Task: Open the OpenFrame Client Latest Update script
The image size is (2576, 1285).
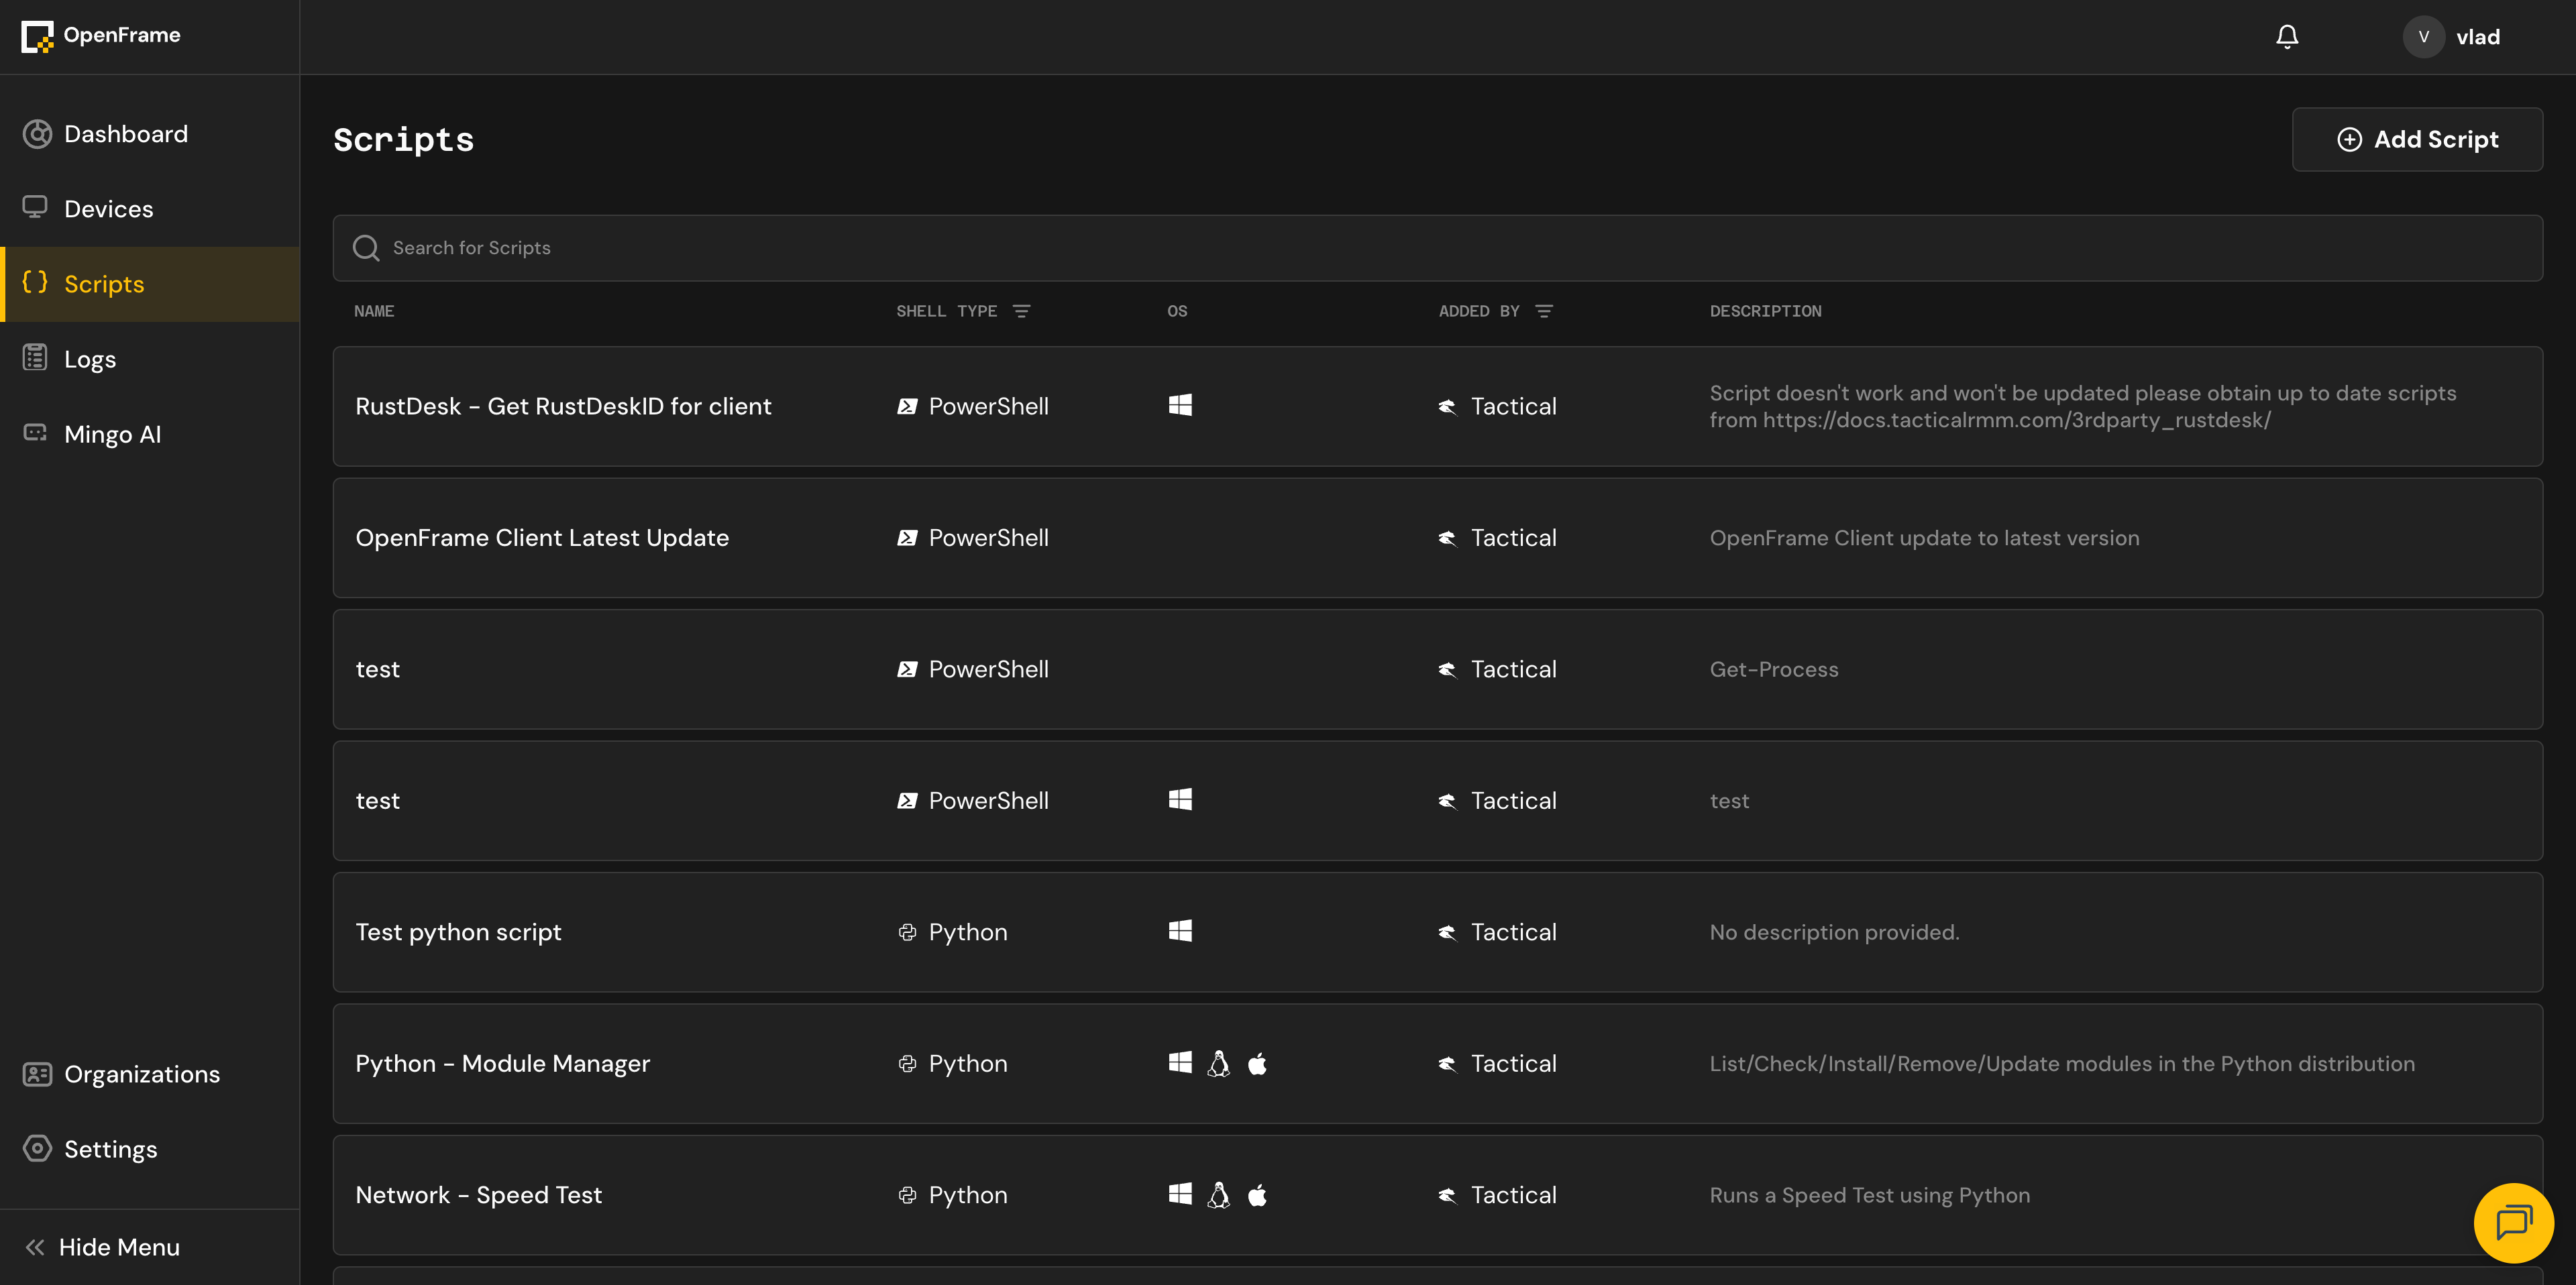Action: (542, 538)
